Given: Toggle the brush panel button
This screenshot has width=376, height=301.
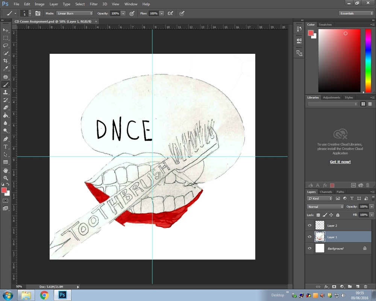Looking at the screenshot, I should click(38, 14).
